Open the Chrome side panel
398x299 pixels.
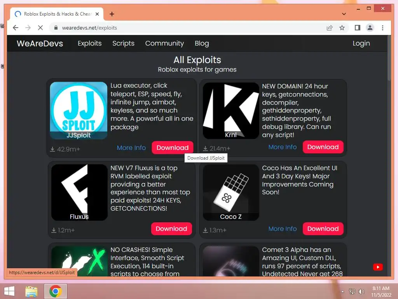358,28
